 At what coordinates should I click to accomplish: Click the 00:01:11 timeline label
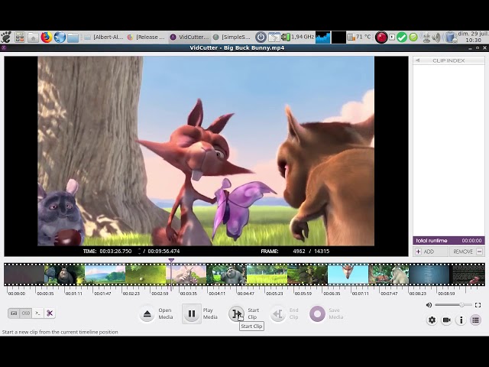tap(74, 294)
